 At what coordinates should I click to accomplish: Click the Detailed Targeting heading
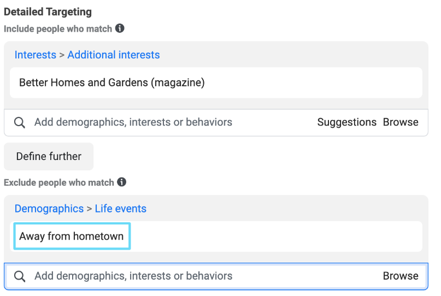click(x=48, y=12)
